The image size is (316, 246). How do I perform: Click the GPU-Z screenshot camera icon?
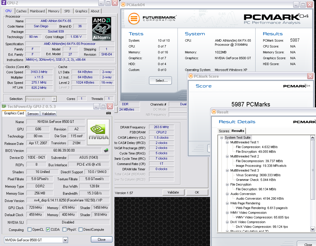coord(109,113)
